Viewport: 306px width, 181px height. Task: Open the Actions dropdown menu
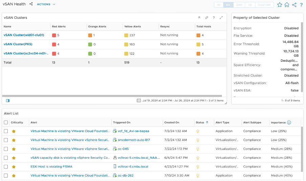click(46, 4)
